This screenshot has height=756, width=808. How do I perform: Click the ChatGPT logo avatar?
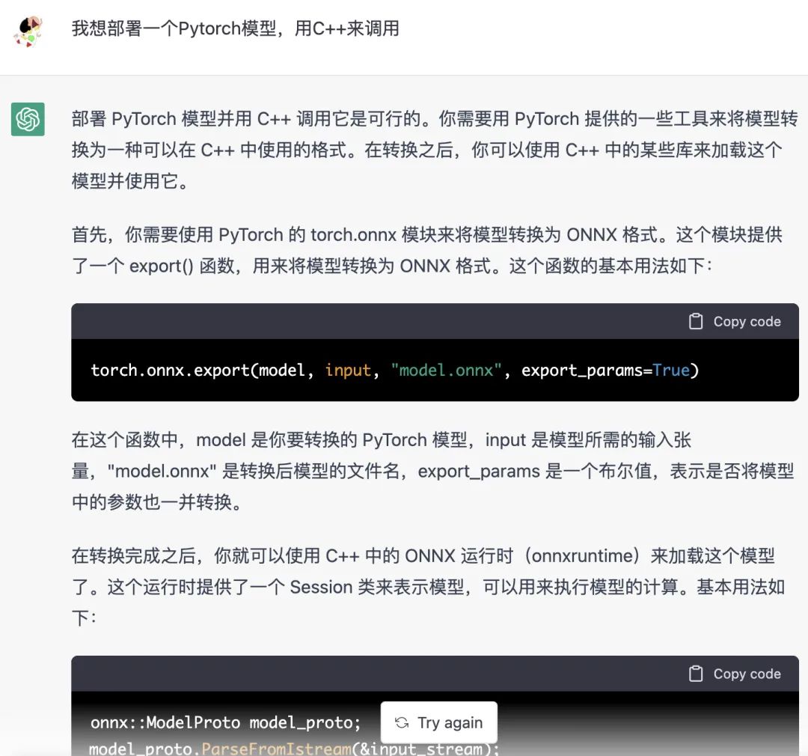[28, 119]
